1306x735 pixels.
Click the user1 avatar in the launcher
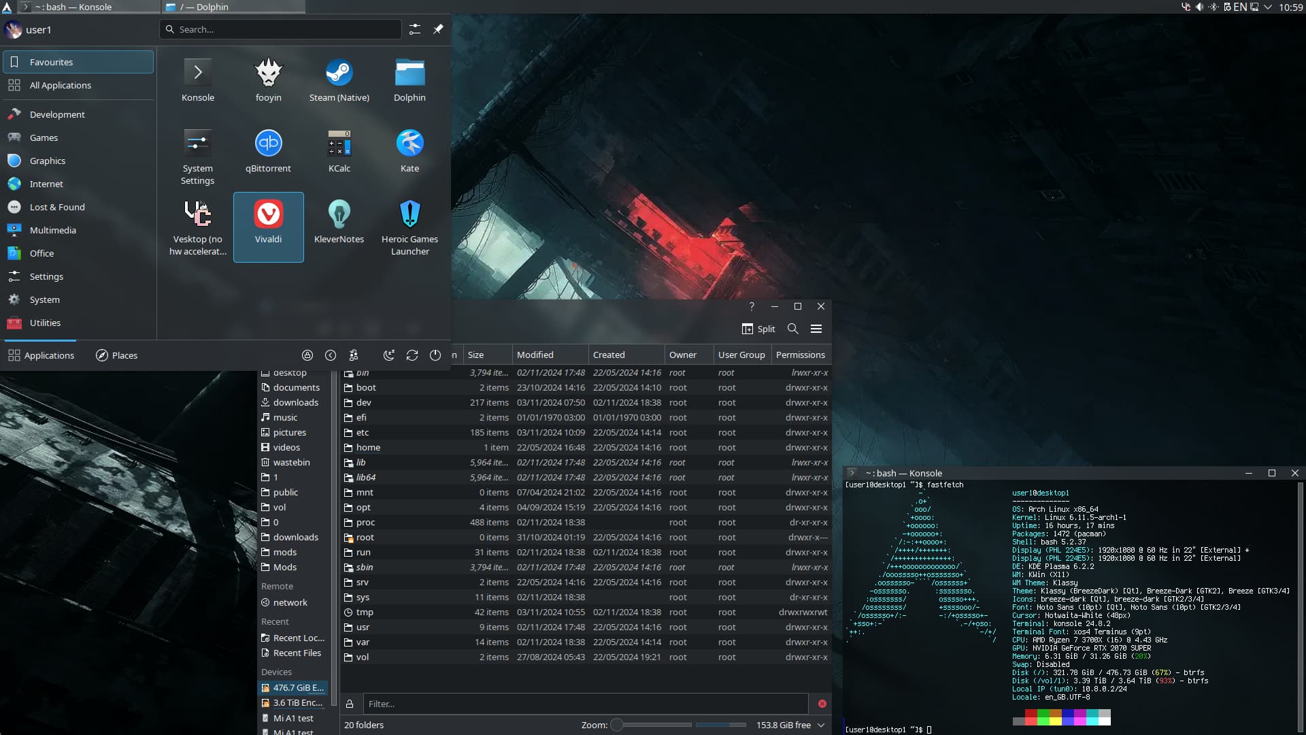13,29
